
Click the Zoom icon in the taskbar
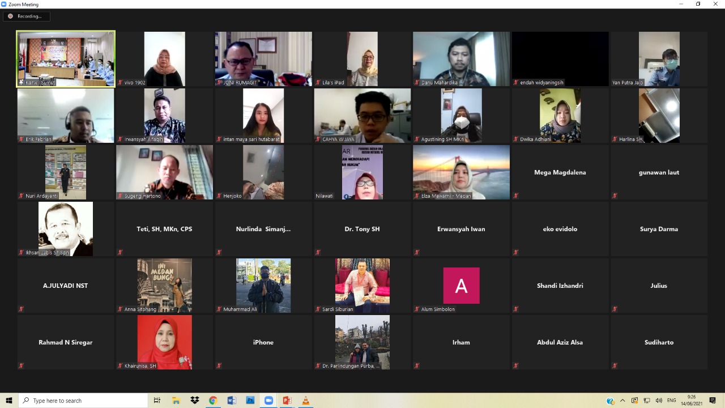click(268, 401)
